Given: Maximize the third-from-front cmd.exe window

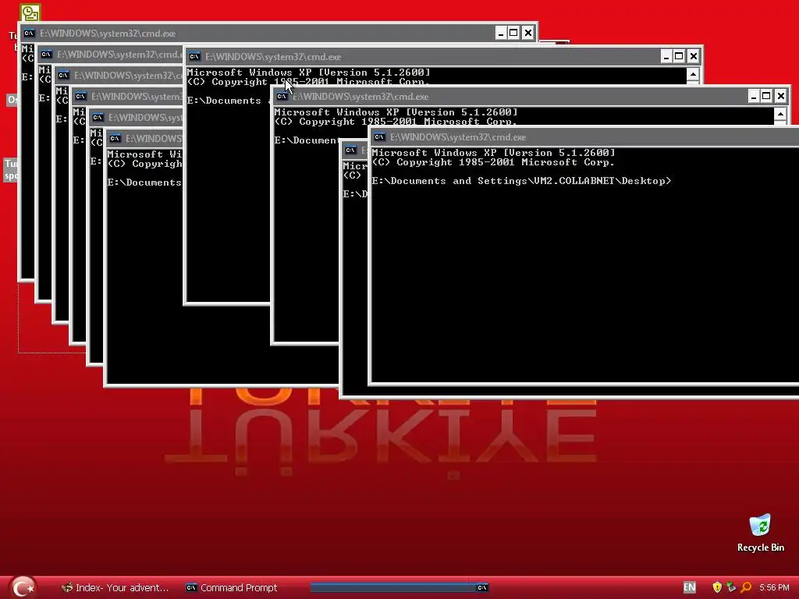Looking at the screenshot, I should [x=766, y=96].
